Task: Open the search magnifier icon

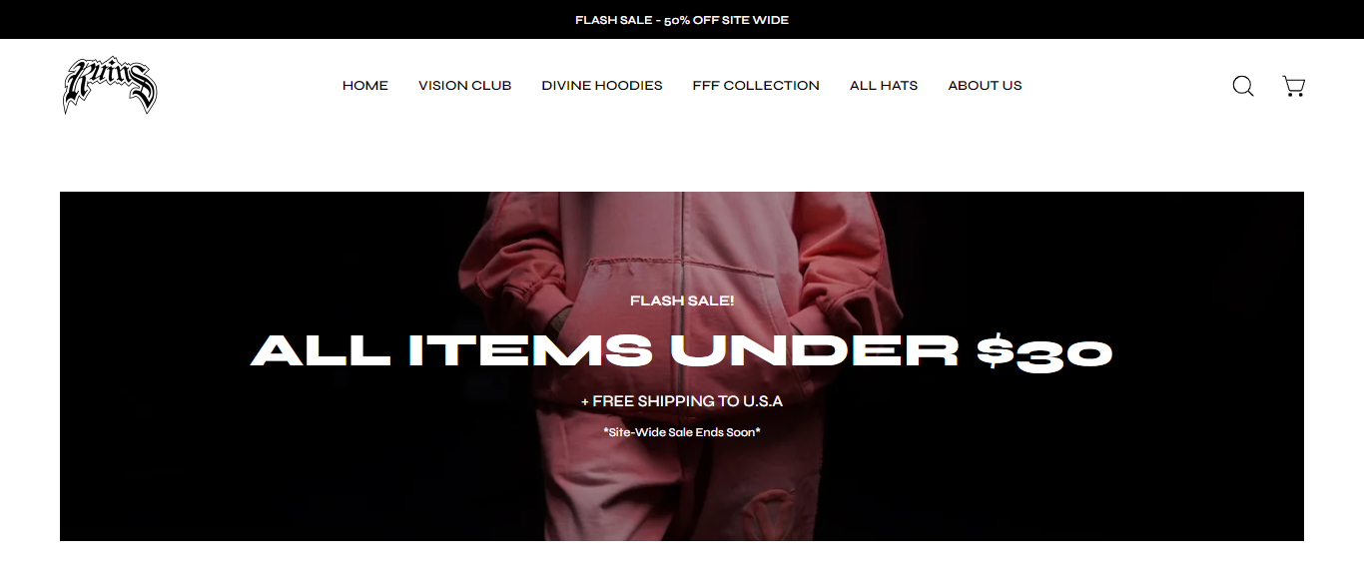Action: [x=1243, y=86]
